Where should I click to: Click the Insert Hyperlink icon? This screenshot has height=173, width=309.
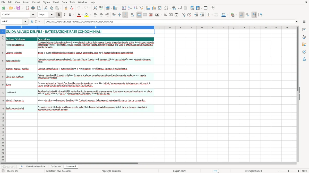(174, 8)
